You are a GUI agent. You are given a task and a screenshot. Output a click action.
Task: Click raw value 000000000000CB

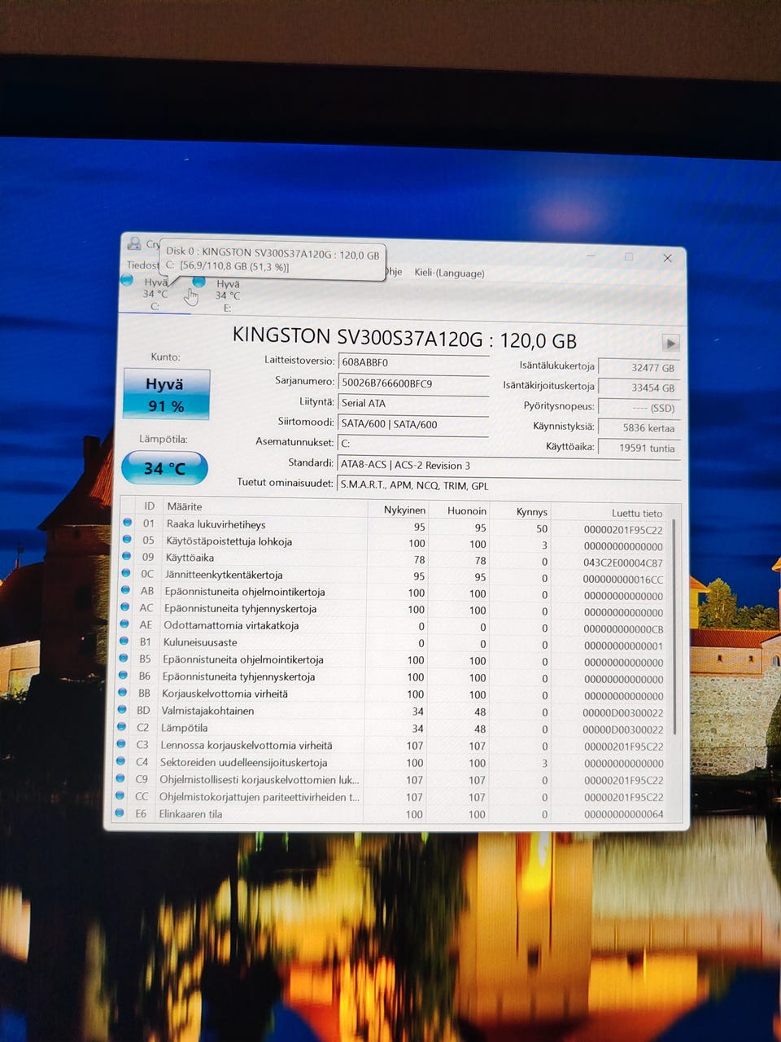click(x=623, y=629)
